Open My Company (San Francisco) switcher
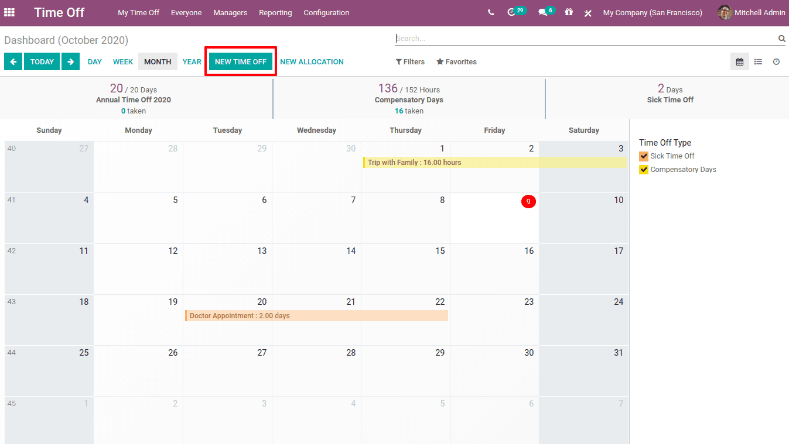 653,12
